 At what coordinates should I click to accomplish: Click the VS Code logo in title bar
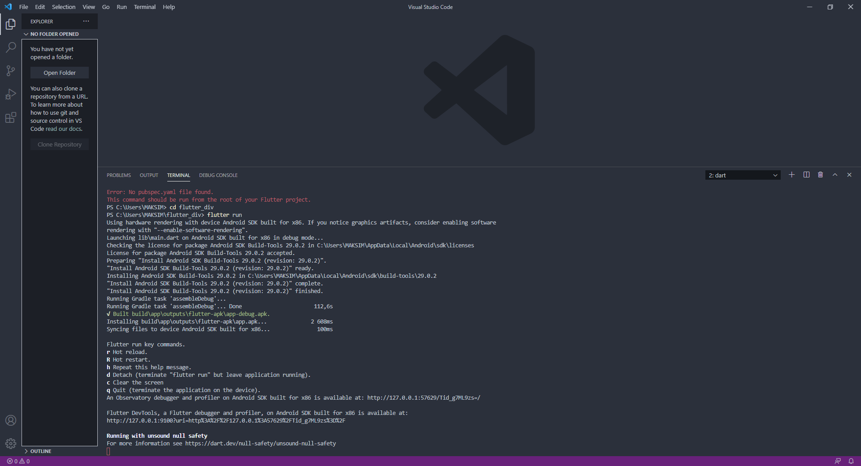[8, 7]
